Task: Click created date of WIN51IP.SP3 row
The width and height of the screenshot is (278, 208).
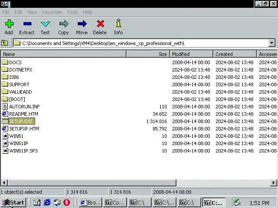Action: [x=235, y=151]
